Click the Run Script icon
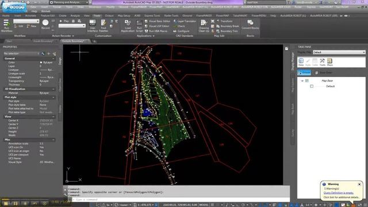368x207 pixels. pyautogui.click(x=139, y=26)
